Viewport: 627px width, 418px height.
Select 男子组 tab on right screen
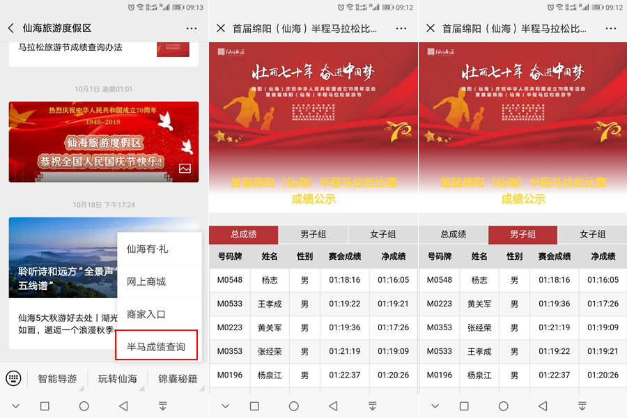click(522, 234)
